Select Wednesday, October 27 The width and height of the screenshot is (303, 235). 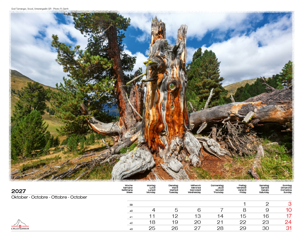click(x=197, y=228)
